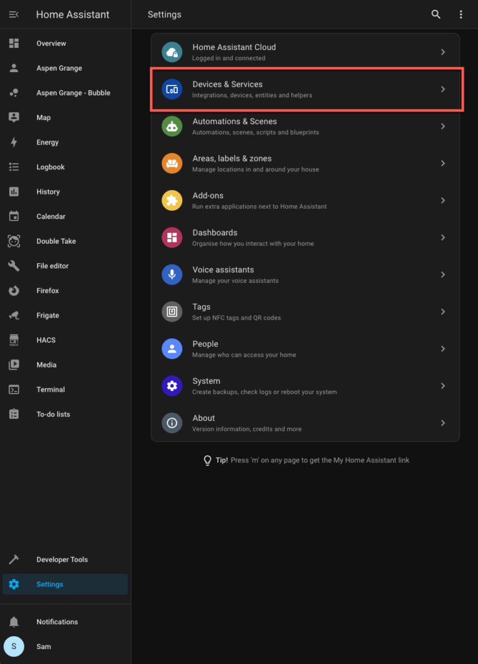Screen dimensions: 478x664
Task: Click the Notifications bell icon
Action: pos(14,622)
